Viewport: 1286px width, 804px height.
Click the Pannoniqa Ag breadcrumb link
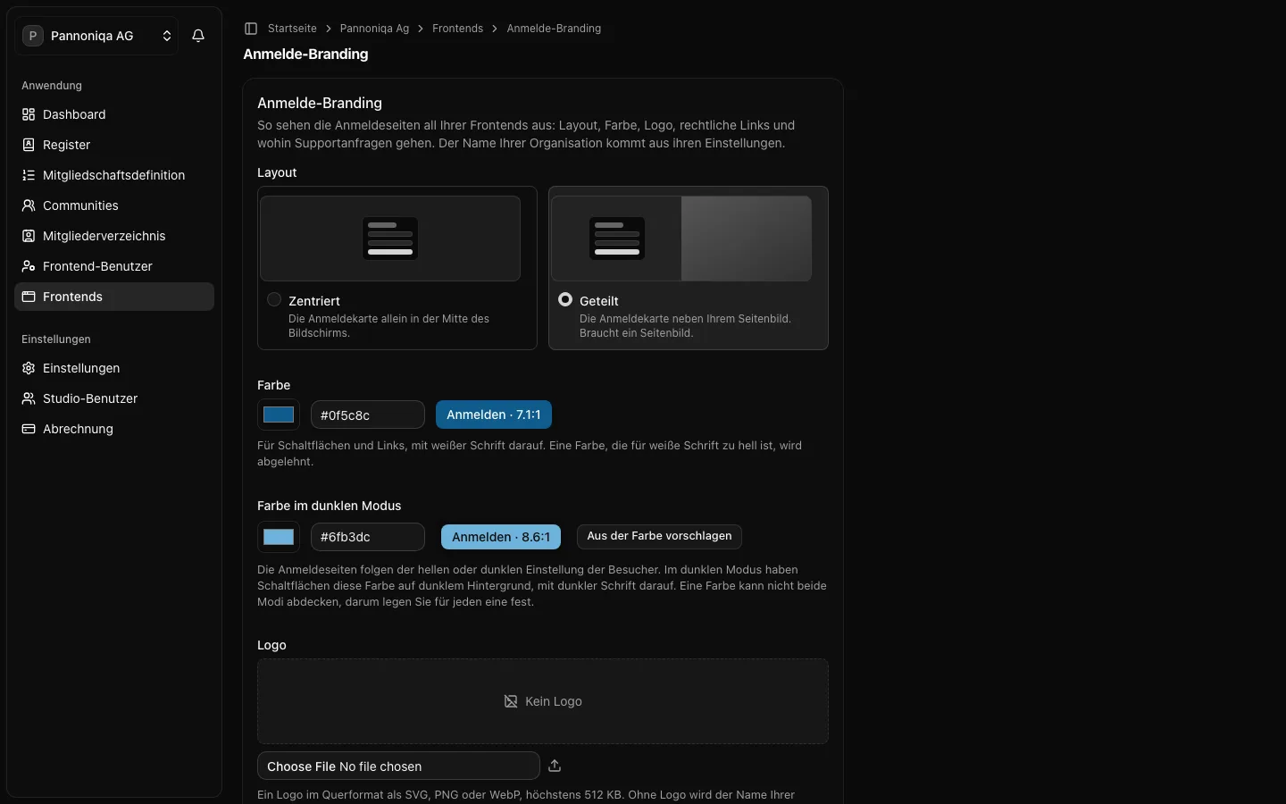(374, 29)
